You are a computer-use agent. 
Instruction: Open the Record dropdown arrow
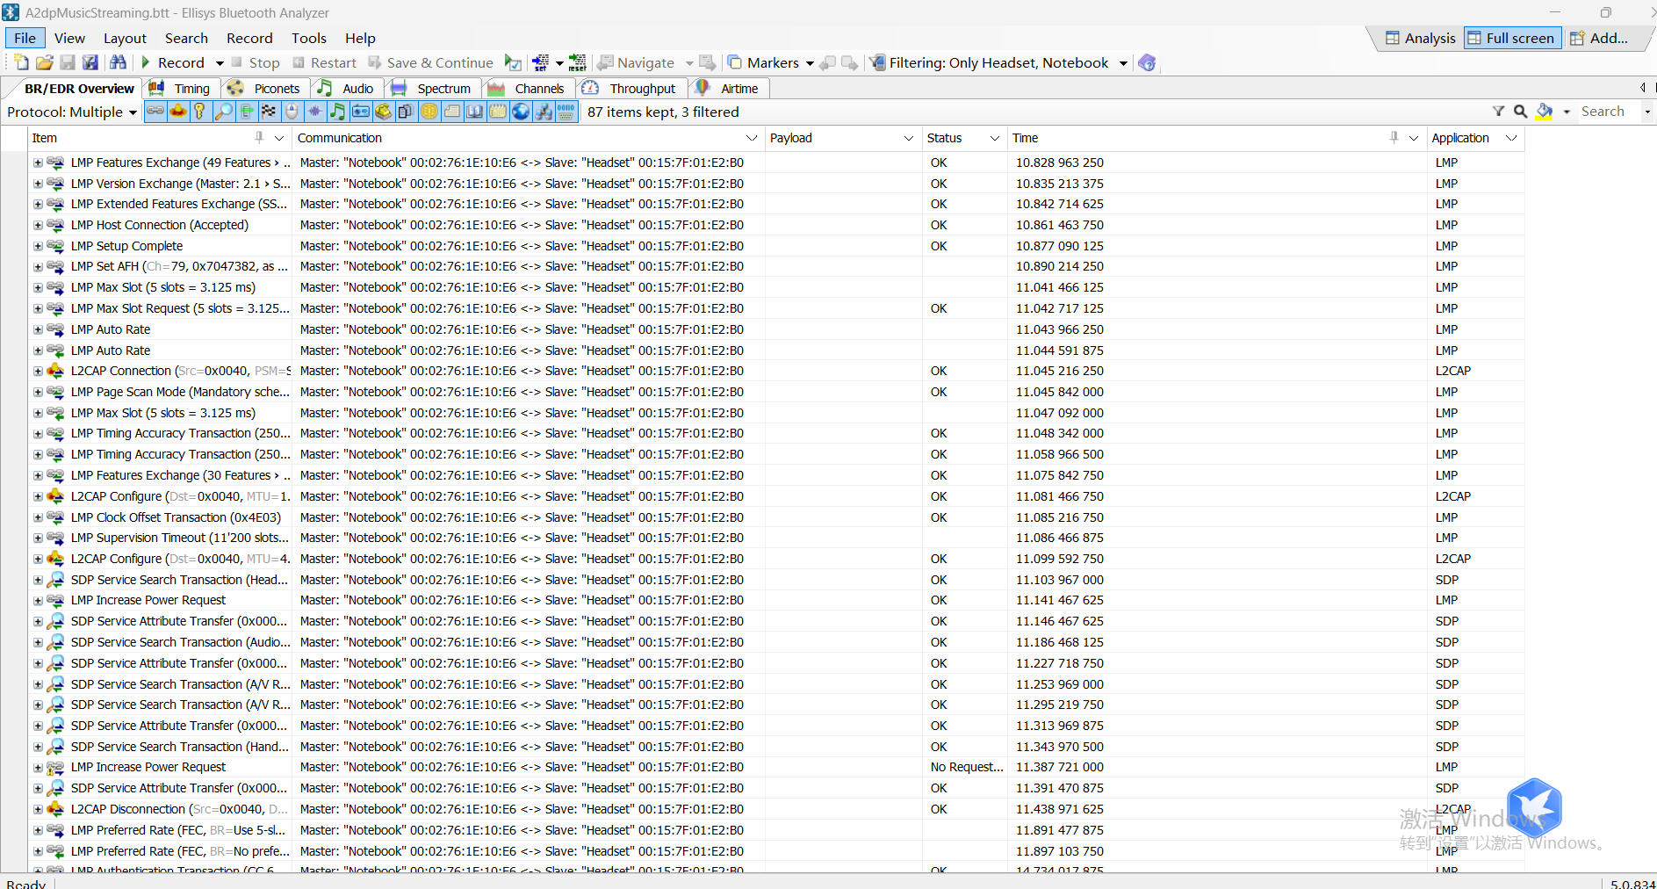coord(220,63)
